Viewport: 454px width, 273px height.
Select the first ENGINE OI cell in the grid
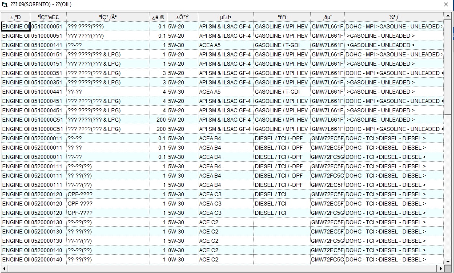(x=16, y=27)
